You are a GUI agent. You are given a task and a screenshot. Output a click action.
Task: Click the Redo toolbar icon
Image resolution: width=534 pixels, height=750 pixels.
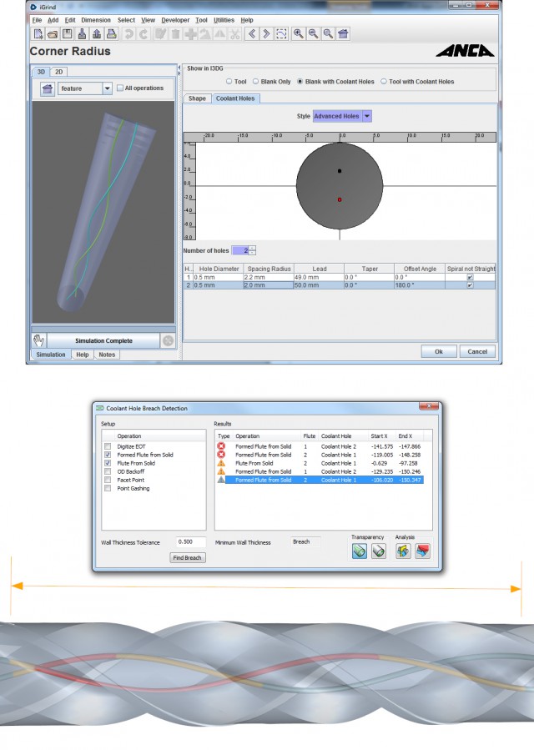[x=144, y=34]
